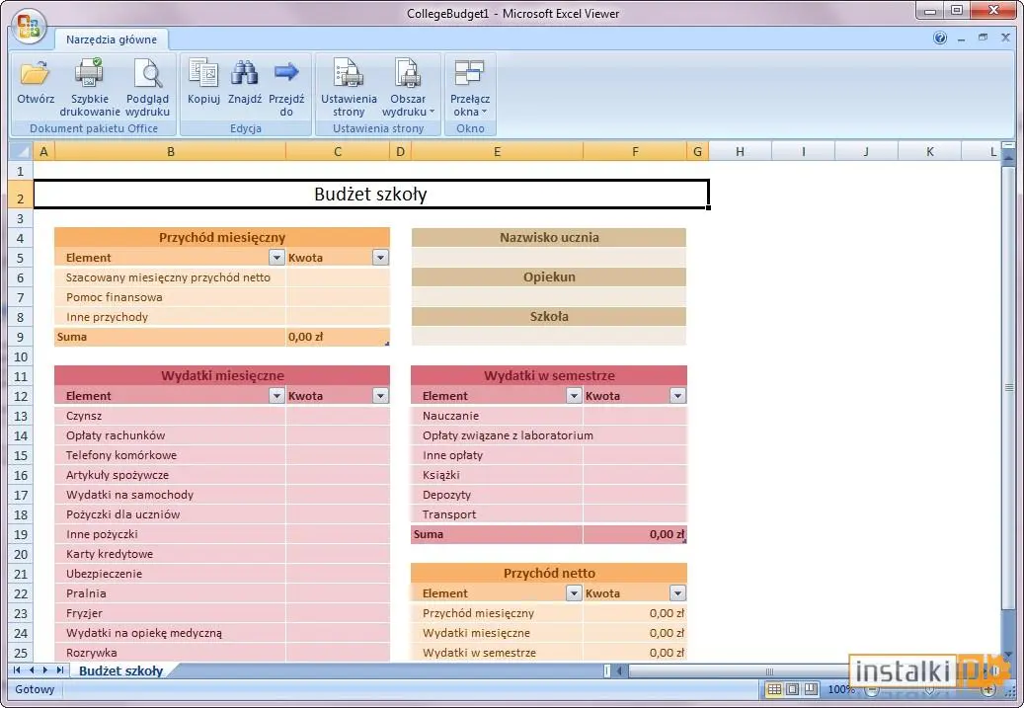Click the Transport cell
This screenshot has width=1024, height=708.
[x=497, y=514]
